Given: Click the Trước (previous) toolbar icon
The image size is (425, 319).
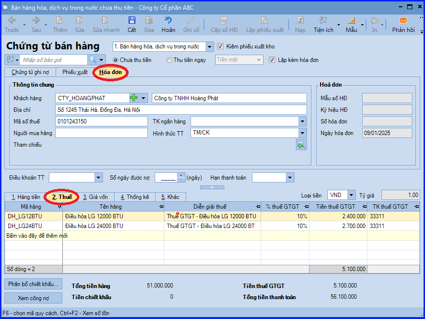Looking at the screenshot, I should tap(12, 21).
